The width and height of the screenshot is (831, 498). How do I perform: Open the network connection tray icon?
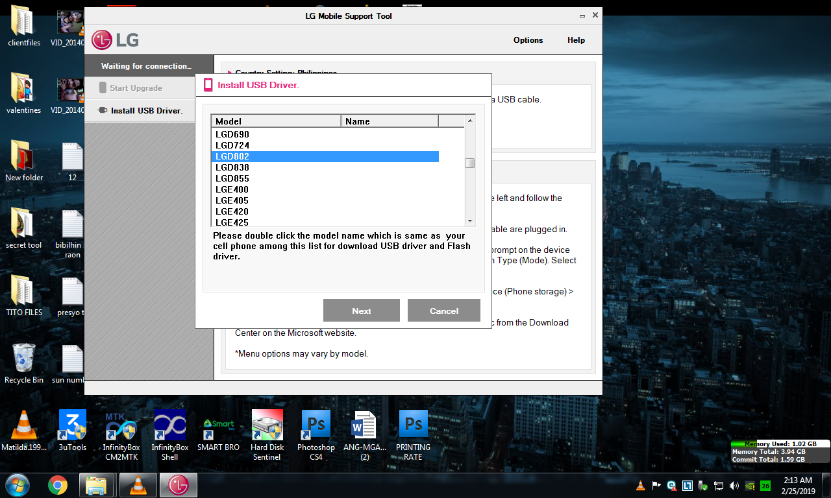[x=719, y=485]
